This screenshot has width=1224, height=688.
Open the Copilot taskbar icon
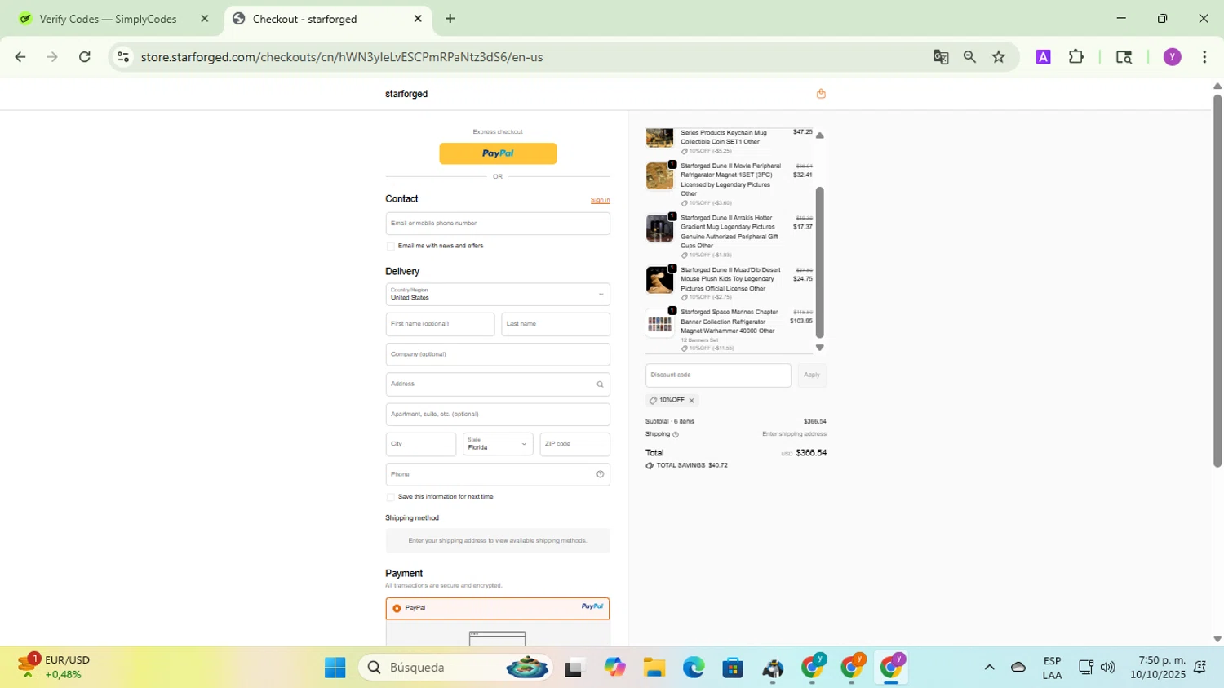click(614, 668)
